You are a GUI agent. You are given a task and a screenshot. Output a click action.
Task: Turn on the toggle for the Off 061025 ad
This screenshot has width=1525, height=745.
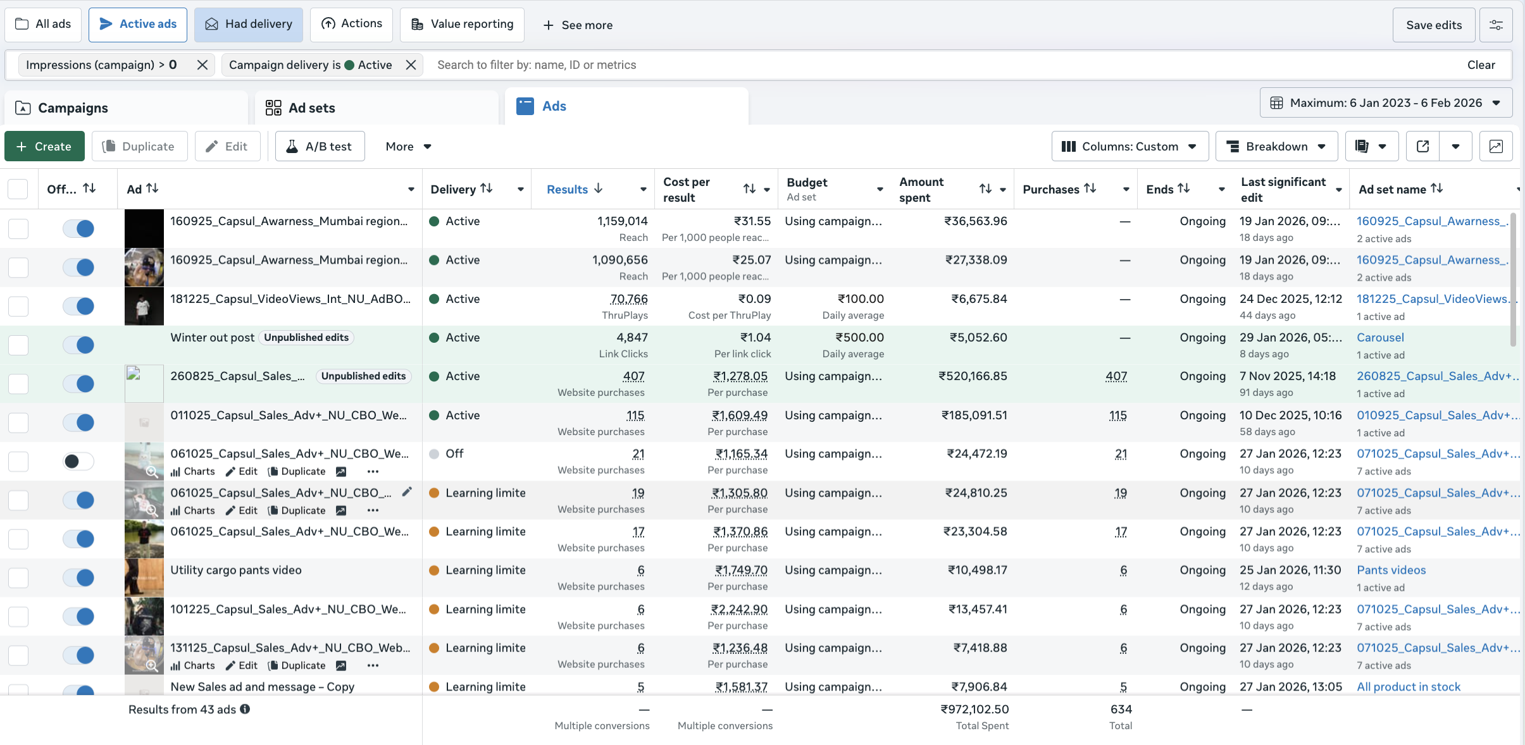tap(78, 461)
